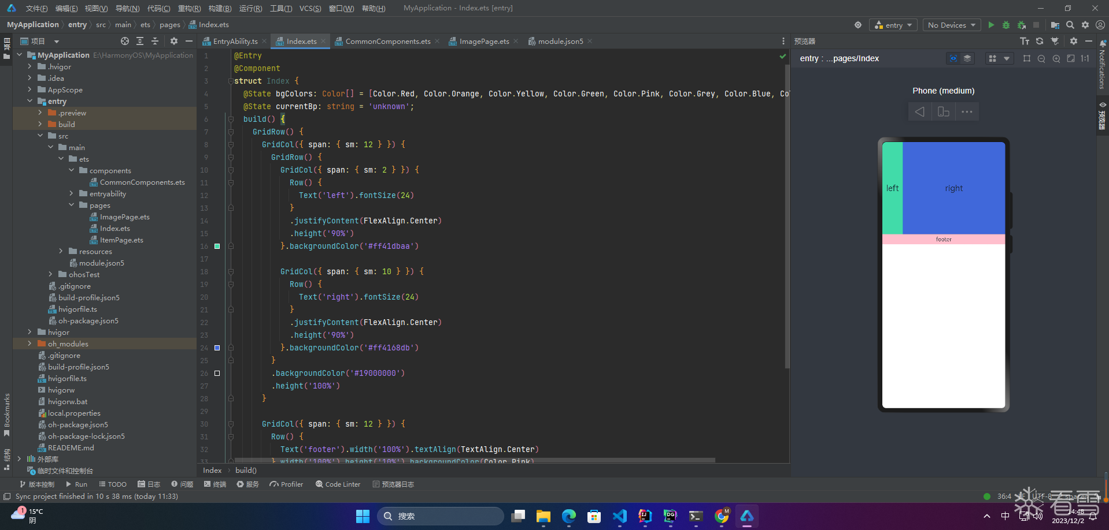
Task: Open Search Everywhere magnifier in top toolbar
Action: tap(1070, 25)
